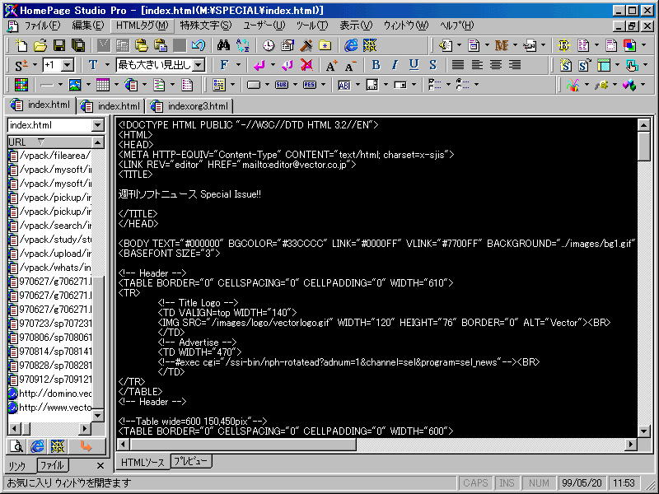This screenshot has width=659, height=494.
Task: Launch Internet Explorer preview from the top toolbar
Action: pyautogui.click(x=351, y=45)
